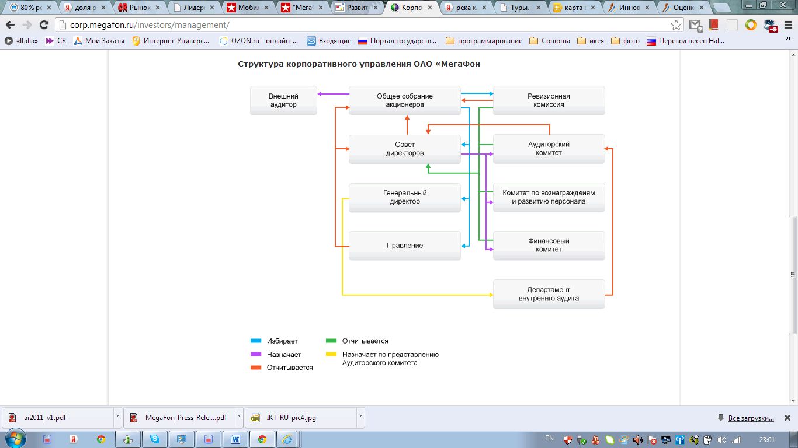This screenshot has width=798, height=448.
Task: Click the page scrollbar down arrow
Action: pyautogui.click(x=793, y=401)
